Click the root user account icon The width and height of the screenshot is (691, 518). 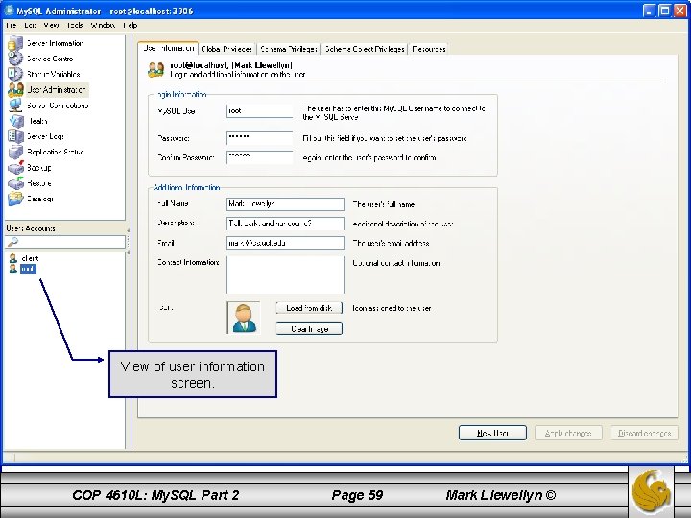click(x=13, y=269)
